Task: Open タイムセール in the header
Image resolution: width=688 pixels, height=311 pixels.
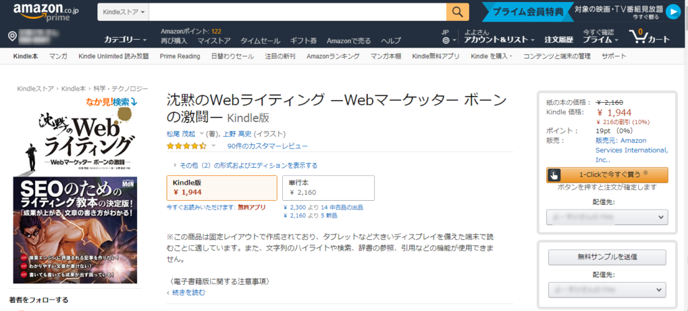Action: (260, 41)
